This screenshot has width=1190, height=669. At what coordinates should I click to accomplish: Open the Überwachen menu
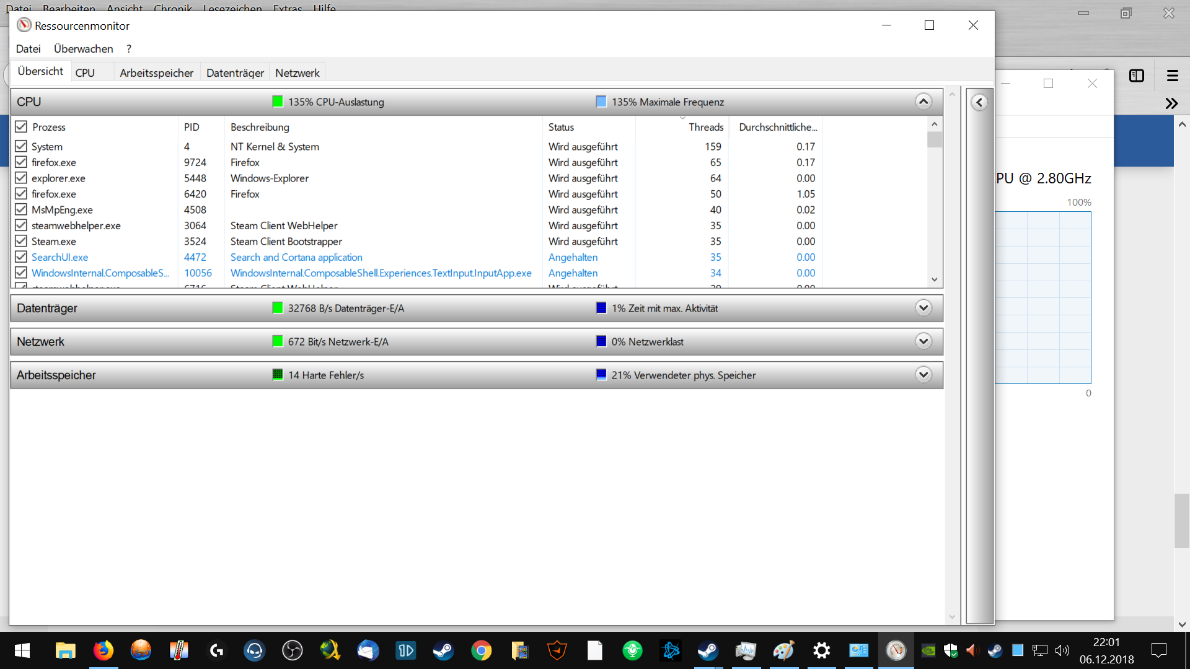83,48
